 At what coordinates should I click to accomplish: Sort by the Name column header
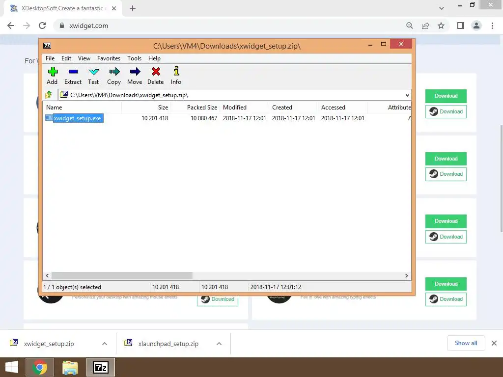[83, 108]
